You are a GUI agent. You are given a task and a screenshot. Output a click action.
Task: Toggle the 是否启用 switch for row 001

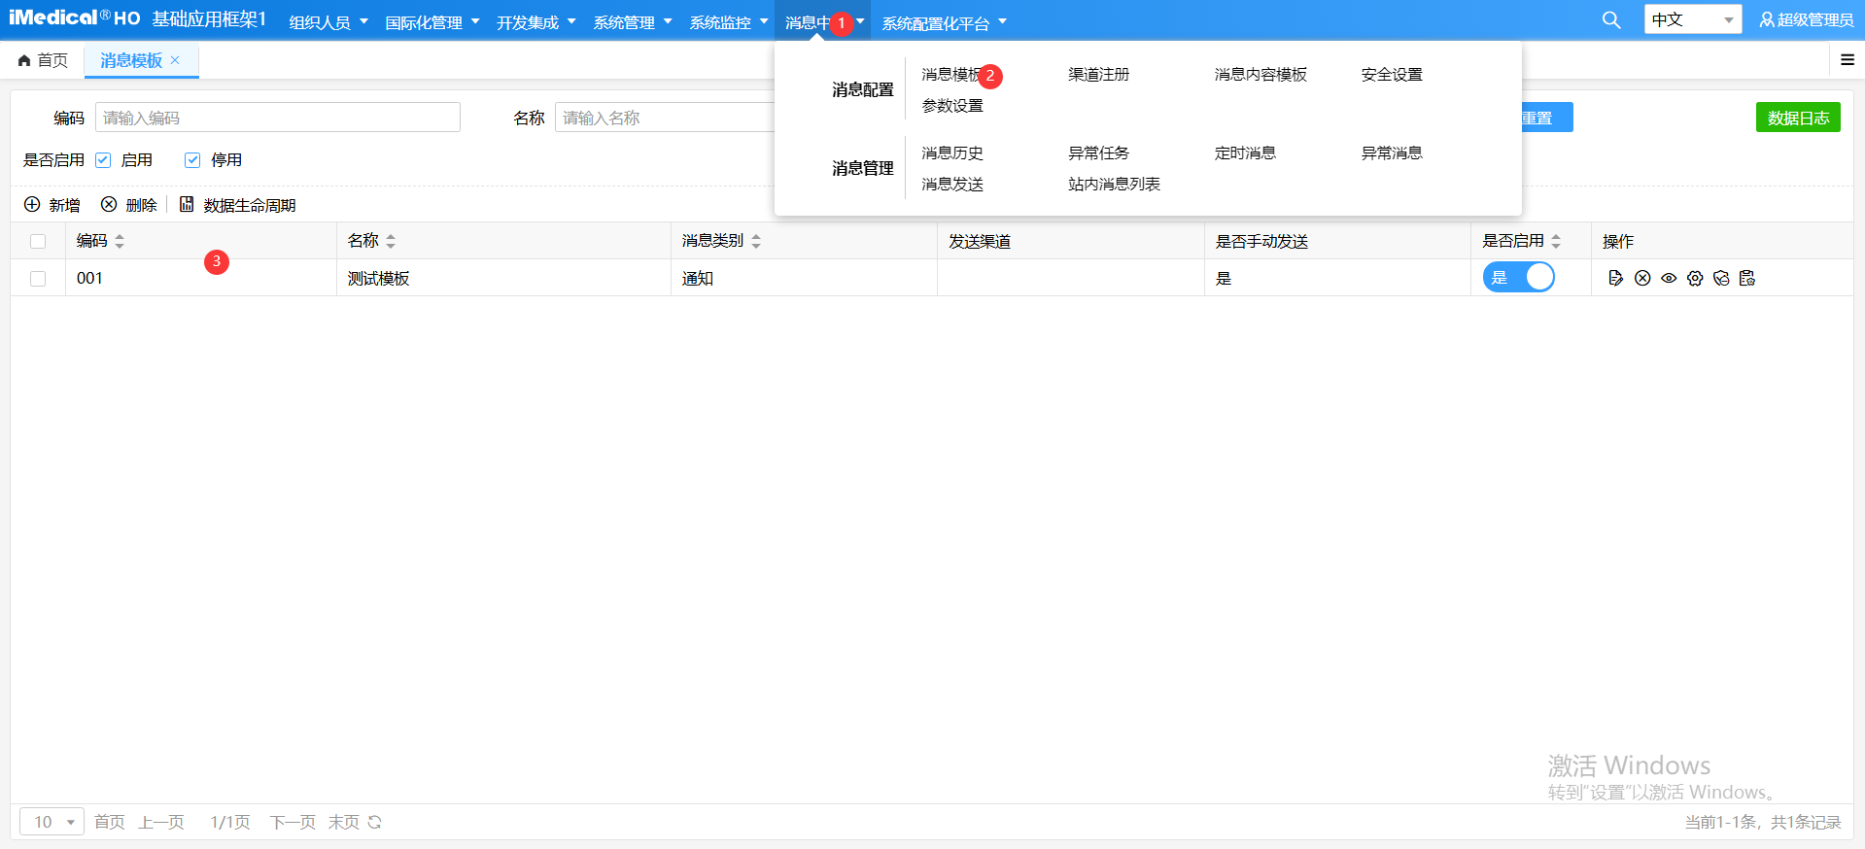pos(1518,278)
